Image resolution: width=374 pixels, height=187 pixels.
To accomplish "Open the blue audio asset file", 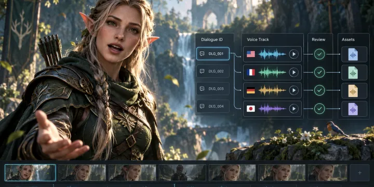I will [353, 55].
